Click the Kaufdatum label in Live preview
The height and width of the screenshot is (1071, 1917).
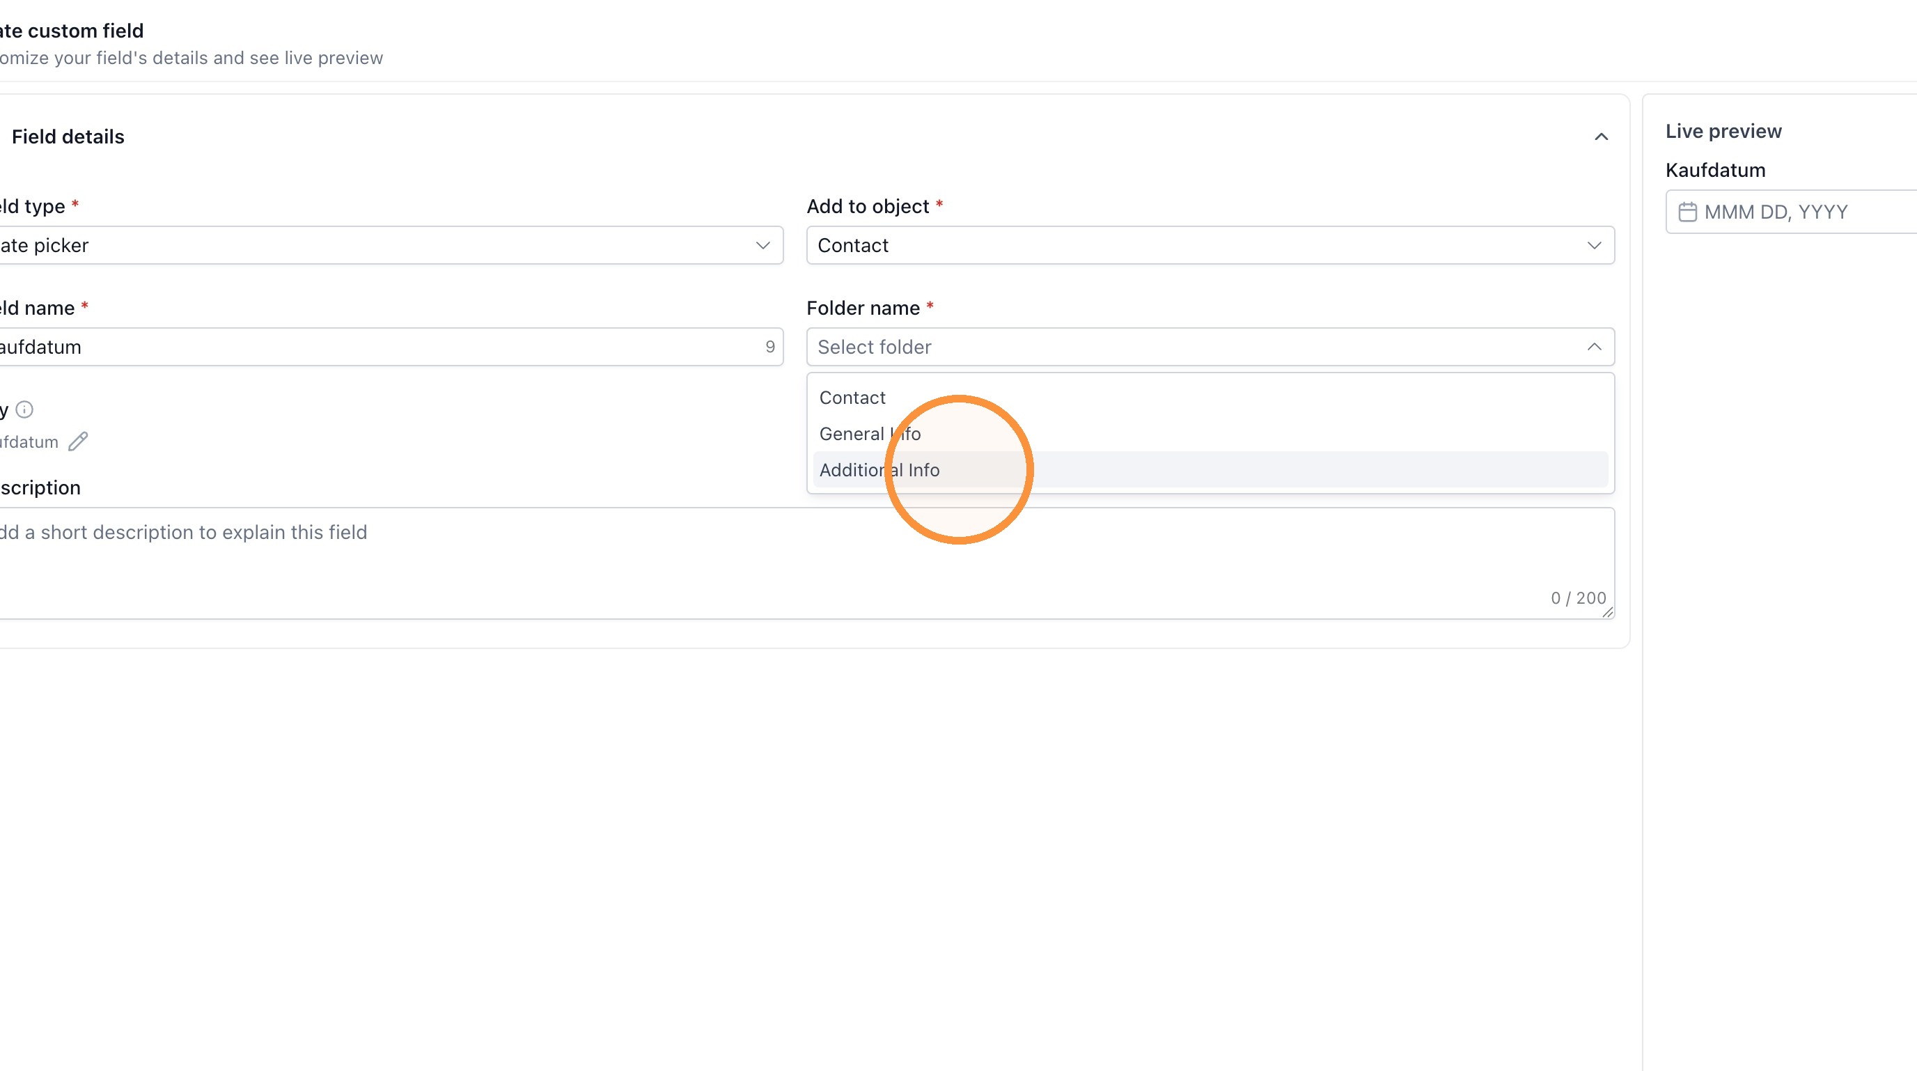[x=1715, y=171]
